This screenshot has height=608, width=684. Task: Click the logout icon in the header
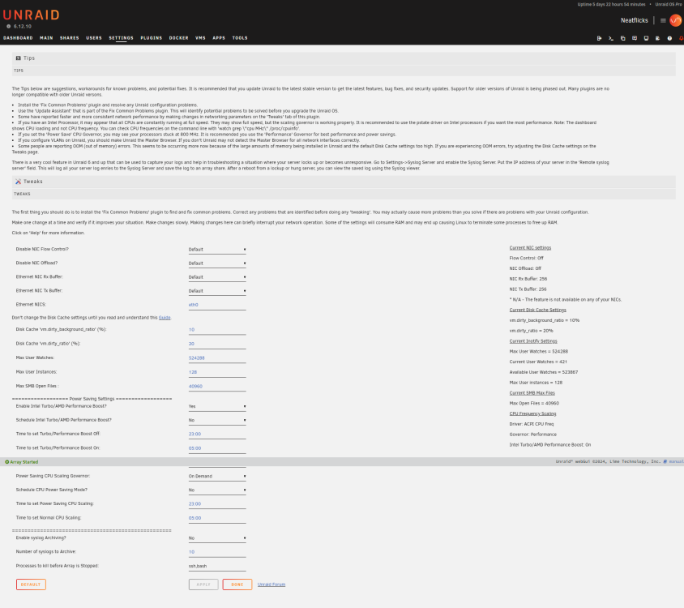click(x=599, y=38)
